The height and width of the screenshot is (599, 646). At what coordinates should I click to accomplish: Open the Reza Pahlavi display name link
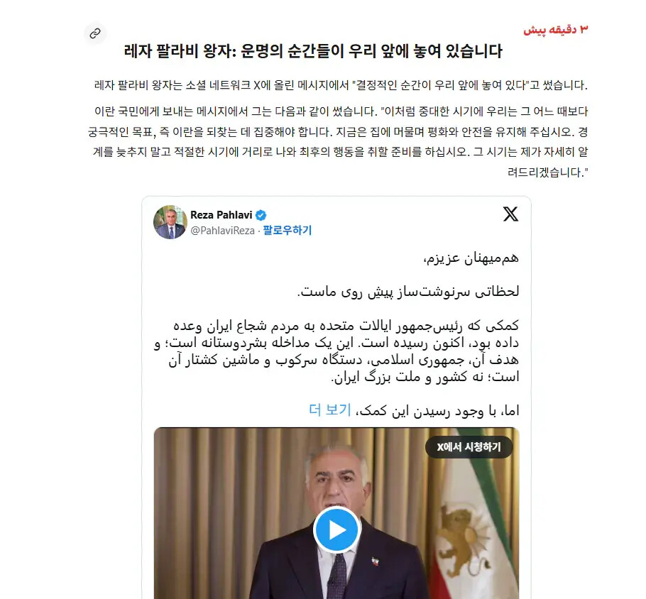point(221,215)
